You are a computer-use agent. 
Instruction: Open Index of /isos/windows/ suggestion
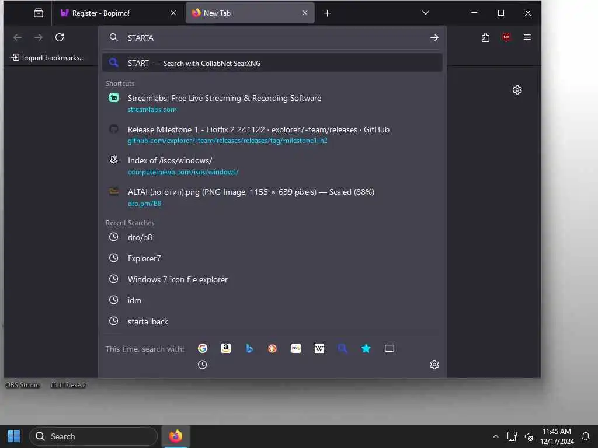click(272, 166)
